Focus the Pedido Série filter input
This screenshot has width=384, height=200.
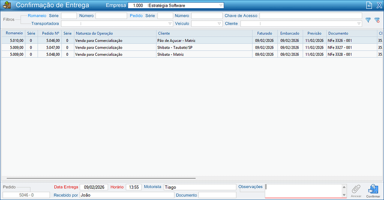click(165, 16)
